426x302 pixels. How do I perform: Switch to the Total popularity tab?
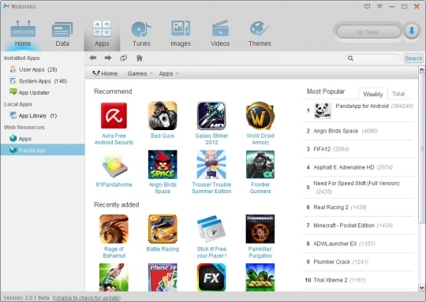(x=398, y=94)
